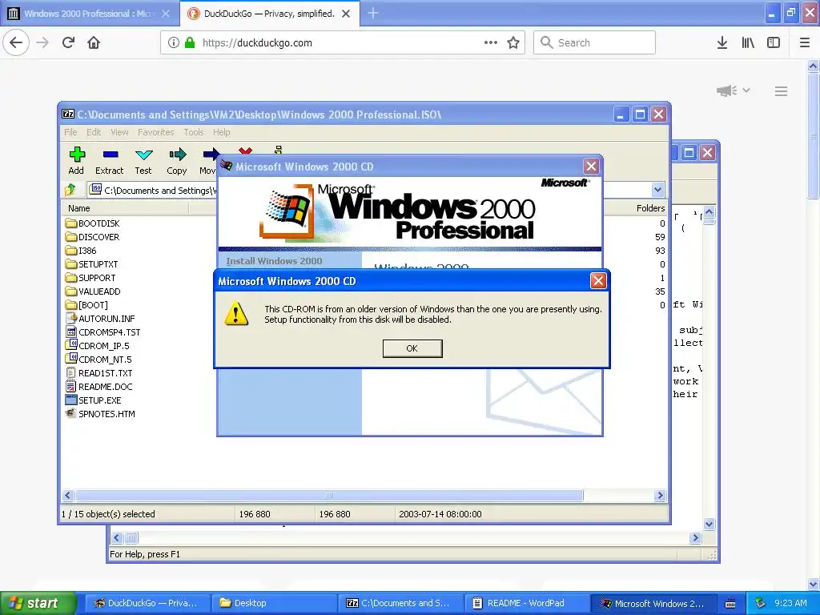Select the README.DOC file
Image resolution: width=820 pixels, height=615 pixels.
point(98,387)
